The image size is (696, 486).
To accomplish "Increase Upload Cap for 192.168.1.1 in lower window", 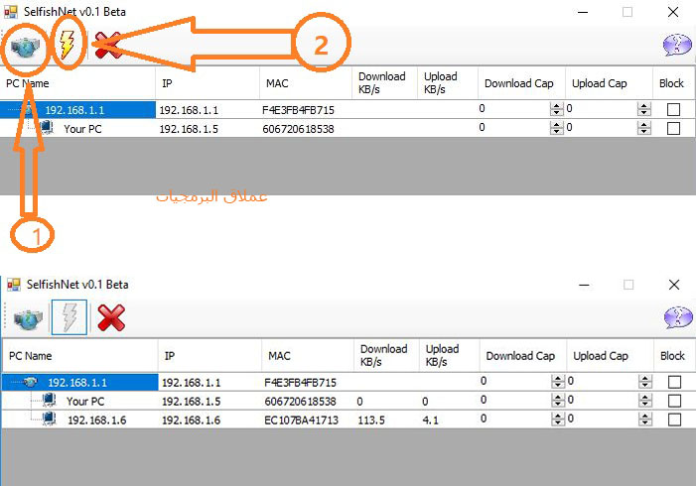I will 645,378.
